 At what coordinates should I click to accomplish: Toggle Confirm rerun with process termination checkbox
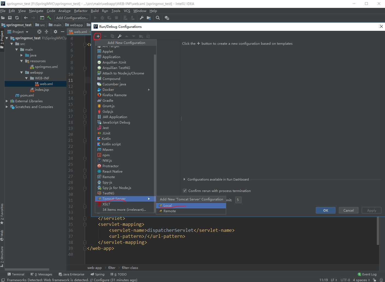[x=185, y=191]
